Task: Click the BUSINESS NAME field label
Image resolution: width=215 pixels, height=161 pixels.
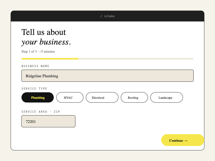Action: 35,66
